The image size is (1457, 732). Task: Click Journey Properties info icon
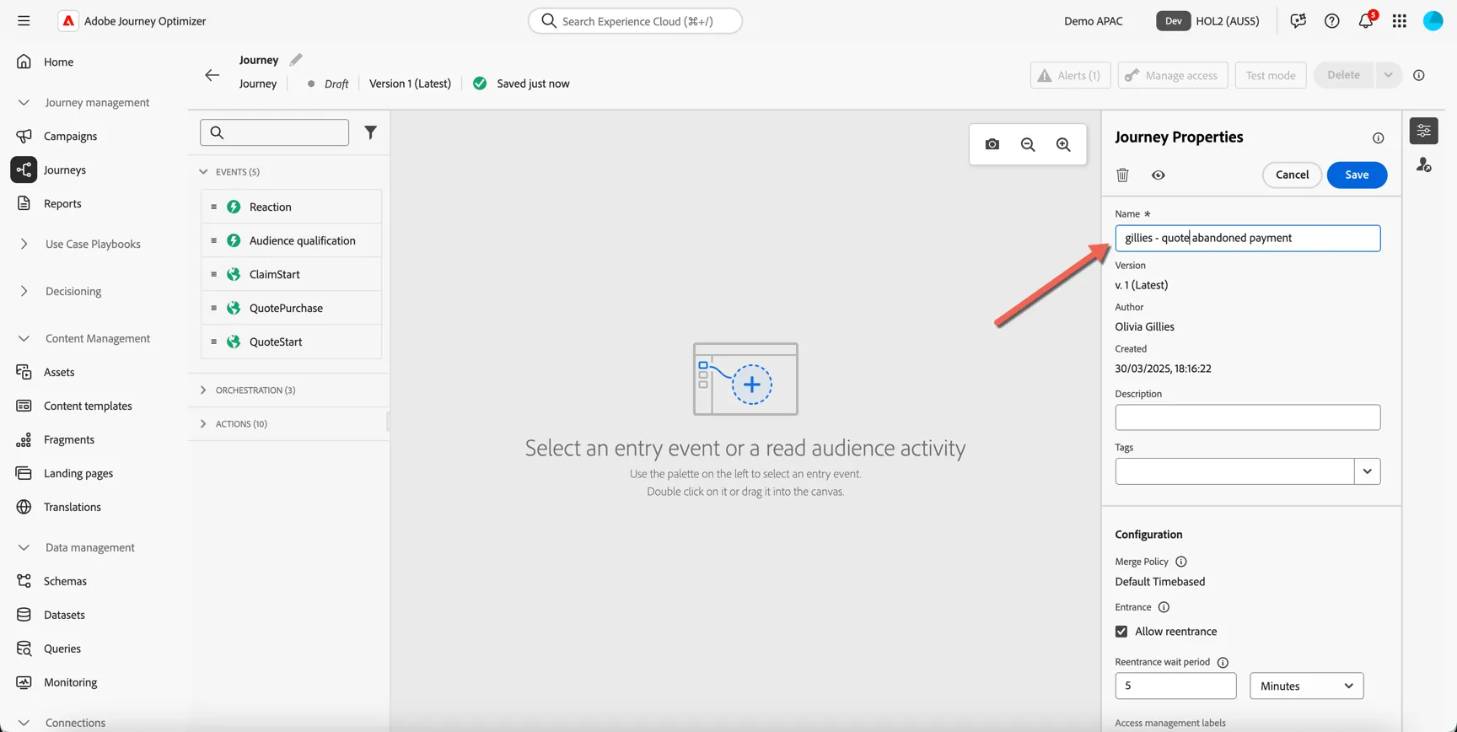pyautogui.click(x=1379, y=137)
